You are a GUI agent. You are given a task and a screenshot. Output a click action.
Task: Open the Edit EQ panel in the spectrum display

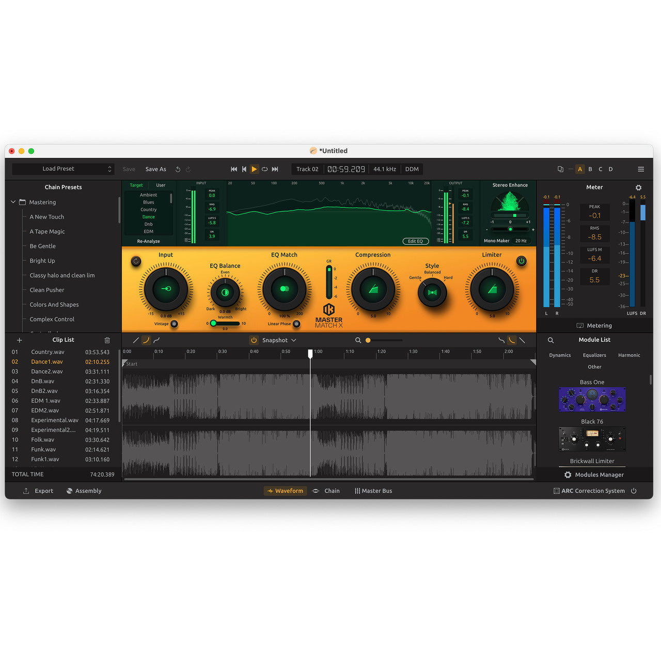pyautogui.click(x=415, y=241)
